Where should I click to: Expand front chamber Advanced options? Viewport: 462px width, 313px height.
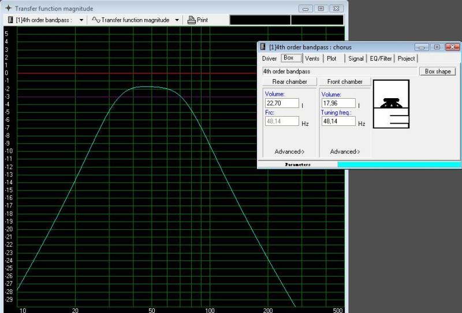345,152
